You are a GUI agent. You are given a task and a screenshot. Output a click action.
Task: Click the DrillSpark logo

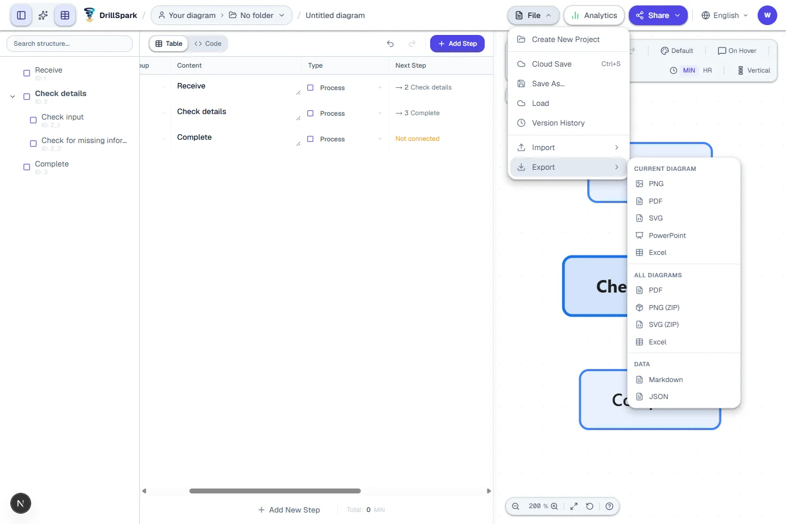(110, 15)
